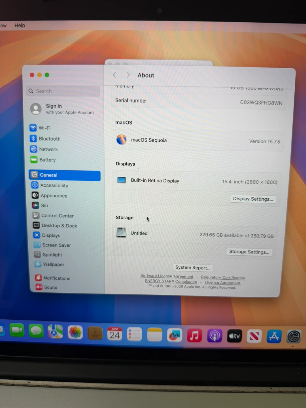This screenshot has height=408, width=306.
Task: Open the Help menu
Action: pyautogui.click(x=20, y=25)
